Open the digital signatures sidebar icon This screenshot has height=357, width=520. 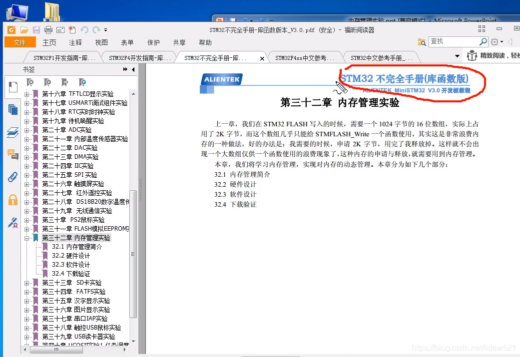coord(13,222)
